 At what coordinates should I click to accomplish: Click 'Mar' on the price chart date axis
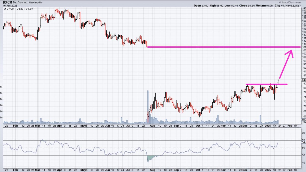(x=37, y=126)
